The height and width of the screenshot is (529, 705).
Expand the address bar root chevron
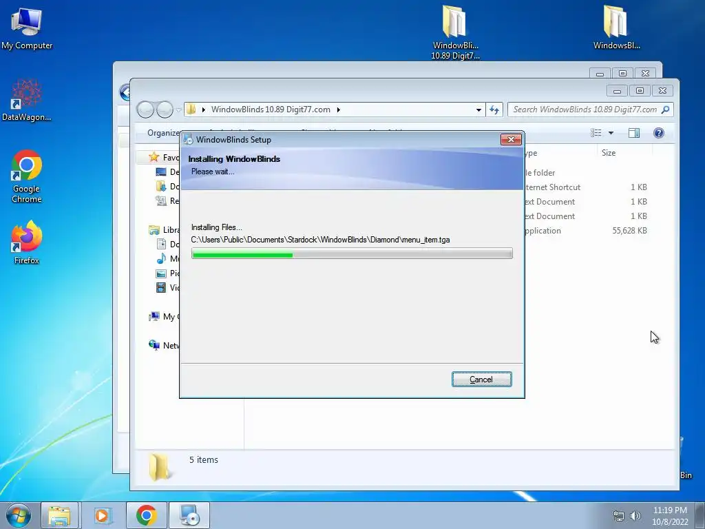(x=203, y=110)
